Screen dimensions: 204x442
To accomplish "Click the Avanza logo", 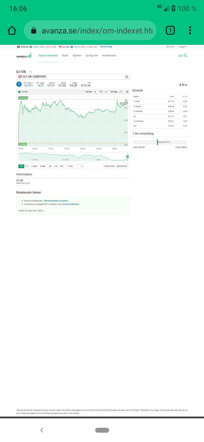I will [24, 56].
